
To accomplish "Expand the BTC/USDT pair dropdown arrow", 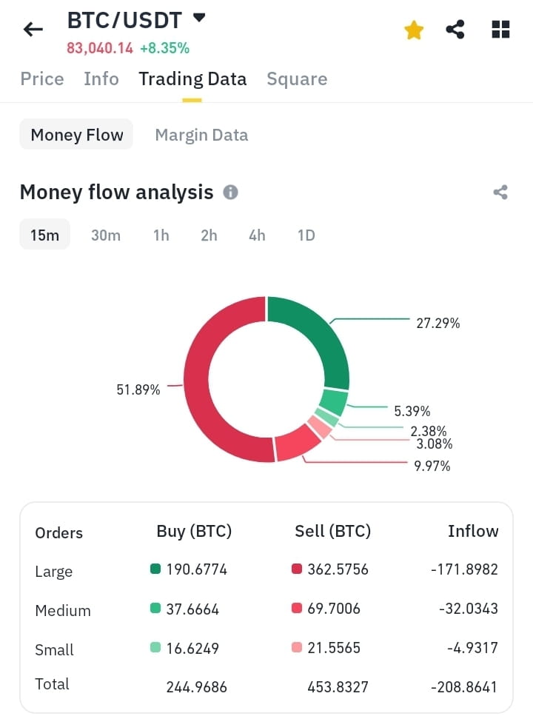I will (199, 18).
